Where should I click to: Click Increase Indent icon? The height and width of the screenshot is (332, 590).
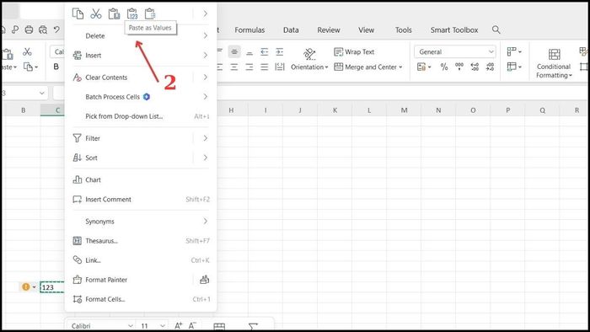pos(280,52)
